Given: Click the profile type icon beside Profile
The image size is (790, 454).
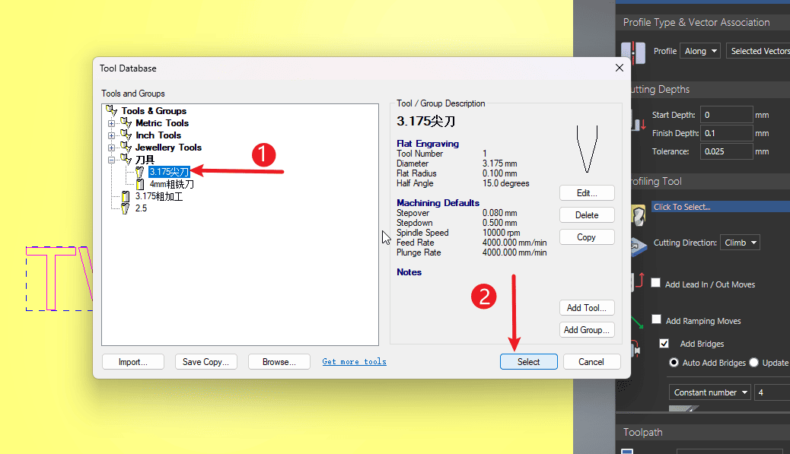Looking at the screenshot, I should (x=629, y=52).
